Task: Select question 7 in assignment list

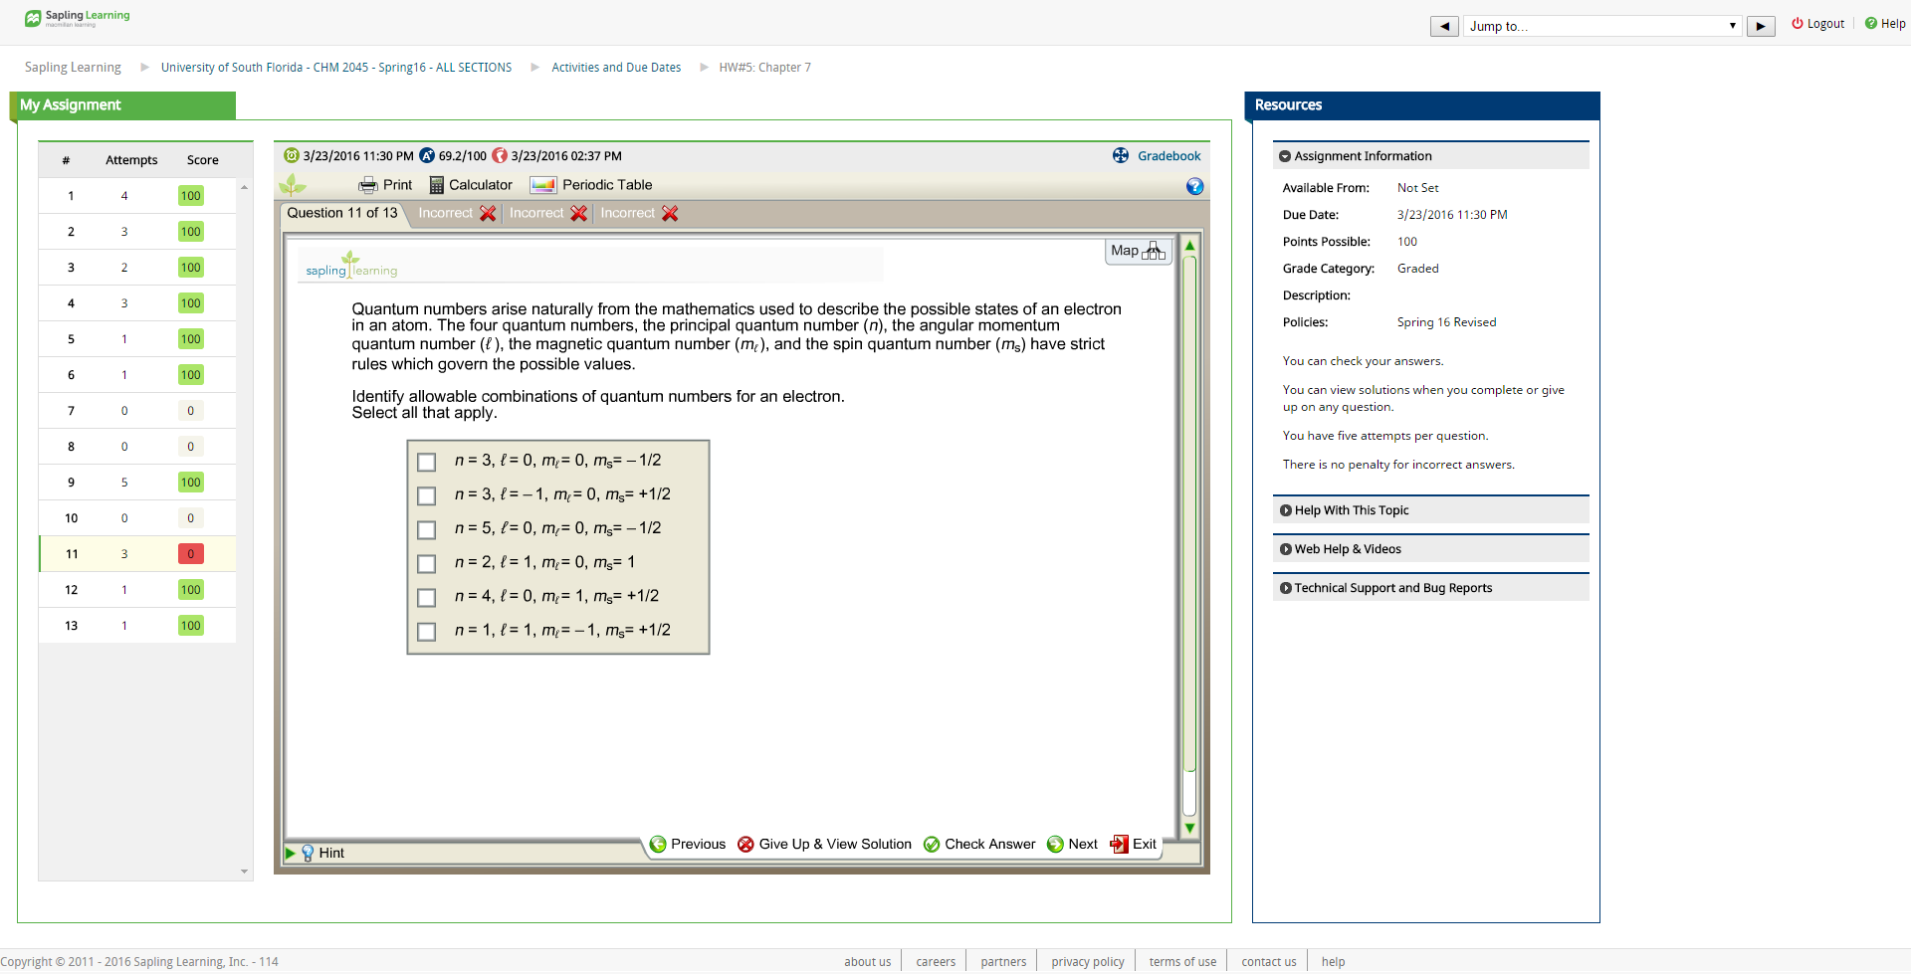Action: [x=72, y=411]
